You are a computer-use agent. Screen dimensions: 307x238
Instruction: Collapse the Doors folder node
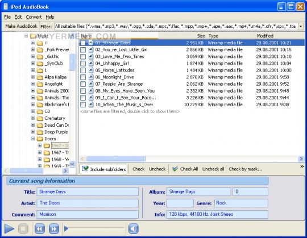[x=33, y=139]
